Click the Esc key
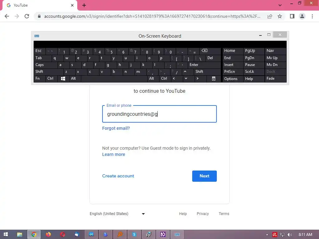319x239 pixels. (x=40, y=51)
